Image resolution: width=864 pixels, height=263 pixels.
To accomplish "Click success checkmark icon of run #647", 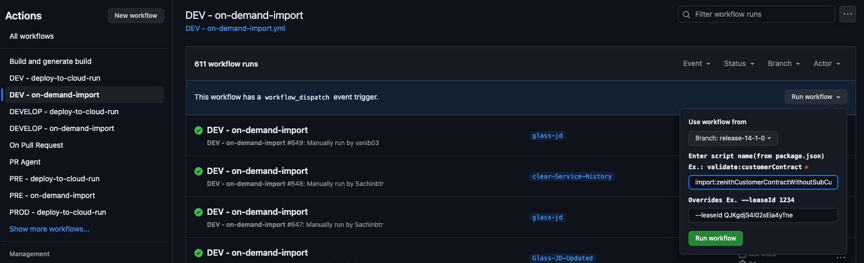I will click(199, 212).
